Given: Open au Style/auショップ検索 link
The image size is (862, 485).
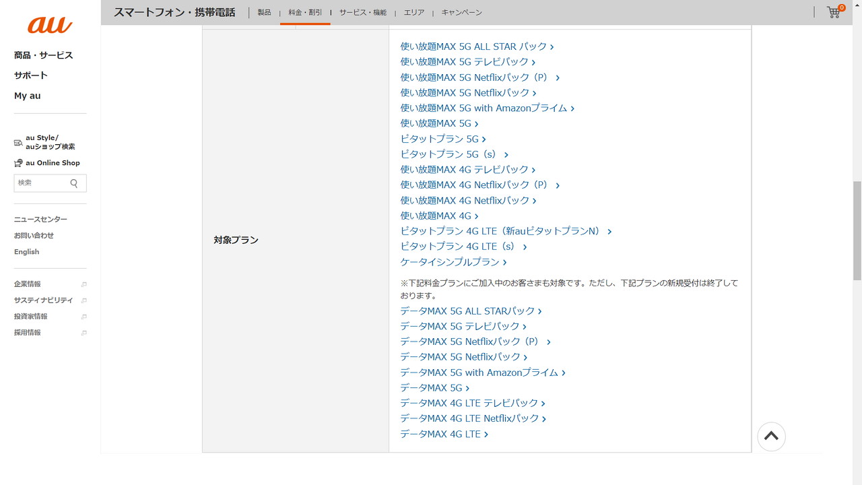Looking at the screenshot, I should (x=51, y=142).
